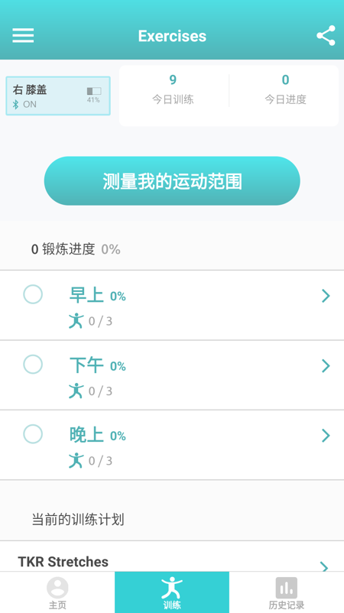The width and height of the screenshot is (344, 613).
Task: Switch to the 历史记录 tab
Action: point(287,592)
